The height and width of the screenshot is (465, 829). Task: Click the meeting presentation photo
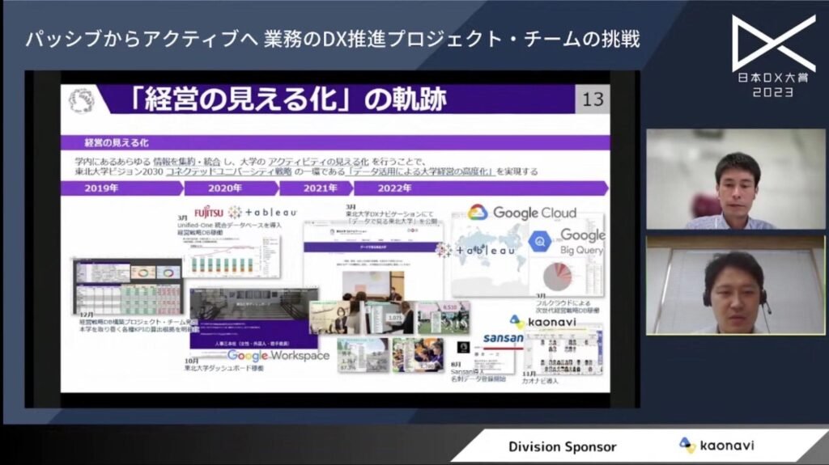tap(373, 286)
